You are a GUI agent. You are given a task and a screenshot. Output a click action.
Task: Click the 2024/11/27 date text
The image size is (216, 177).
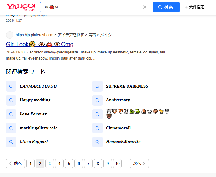click(14, 21)
